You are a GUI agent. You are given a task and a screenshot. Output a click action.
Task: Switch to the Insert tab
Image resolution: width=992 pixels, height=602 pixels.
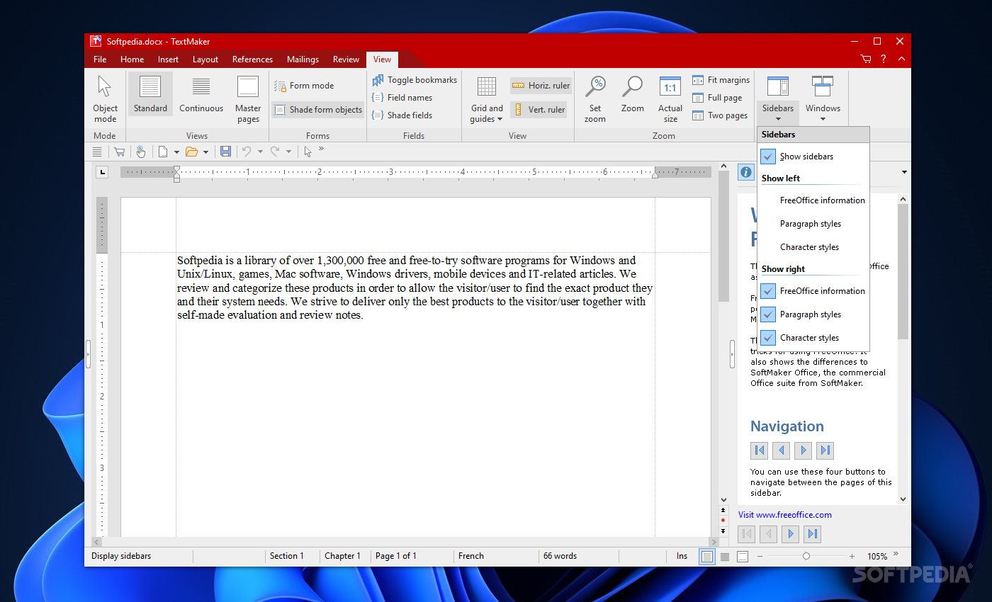pos(168,59)
